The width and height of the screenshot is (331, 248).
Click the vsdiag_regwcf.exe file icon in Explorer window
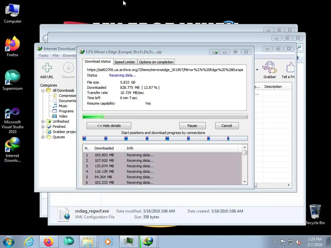[64, 214]
